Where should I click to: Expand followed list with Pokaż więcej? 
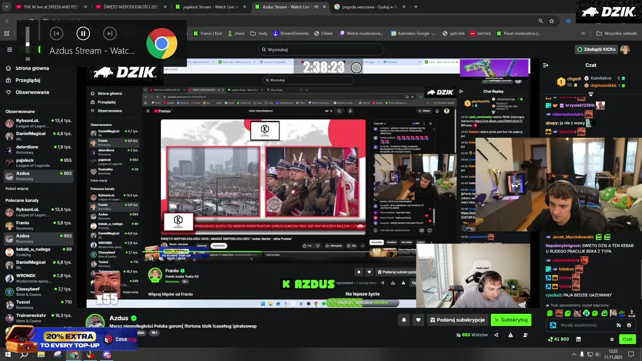pos(17,189)
